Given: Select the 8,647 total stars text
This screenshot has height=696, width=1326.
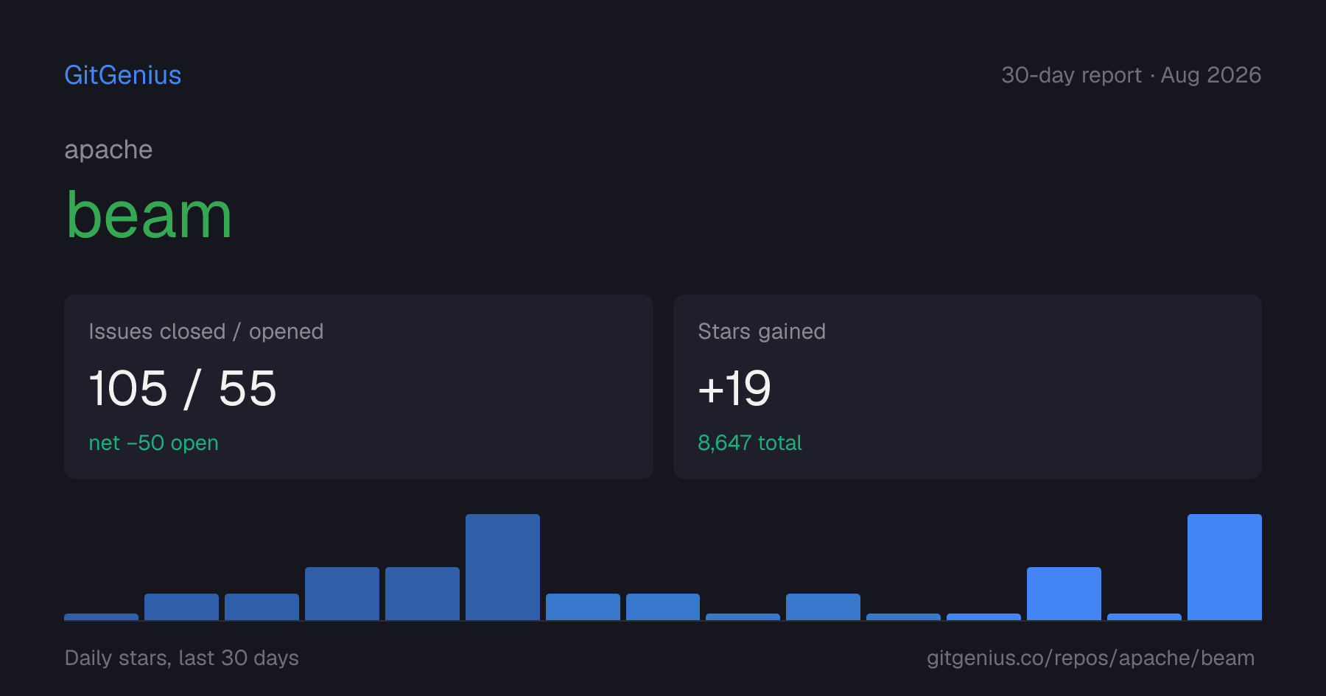Looking at the screenshot, I should pos(749,443).
